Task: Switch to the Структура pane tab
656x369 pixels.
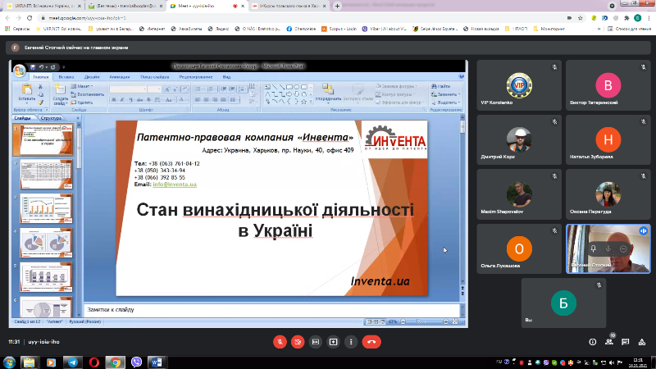Action: tap(52, 118)
